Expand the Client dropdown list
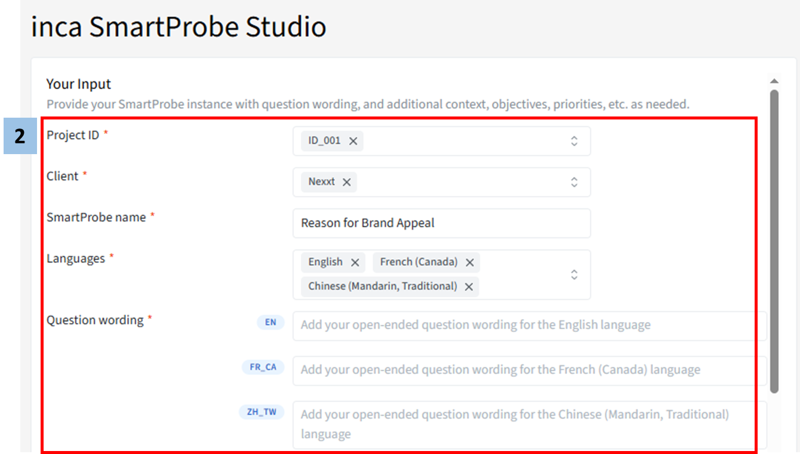 (574, 182)
